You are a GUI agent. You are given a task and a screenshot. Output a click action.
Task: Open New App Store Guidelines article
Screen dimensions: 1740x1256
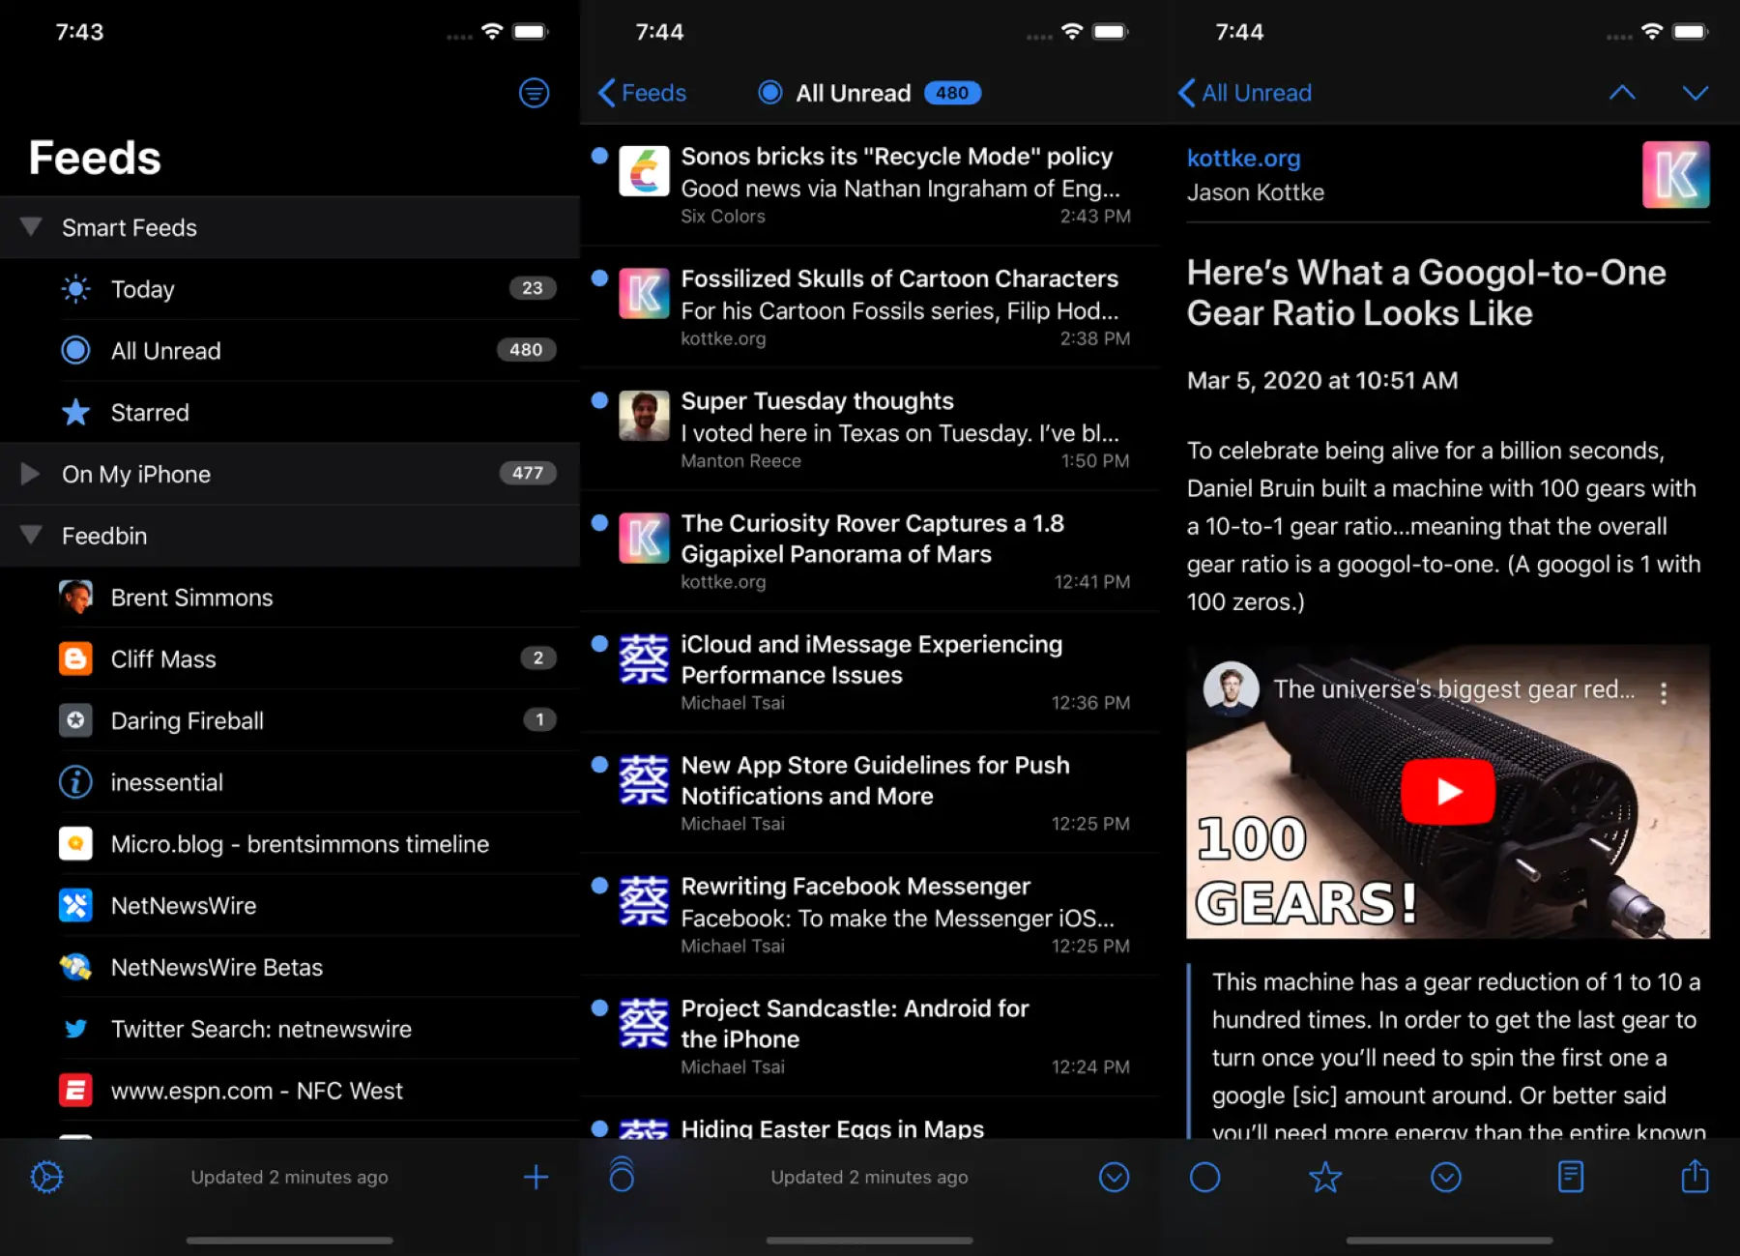tap(870, 794)
